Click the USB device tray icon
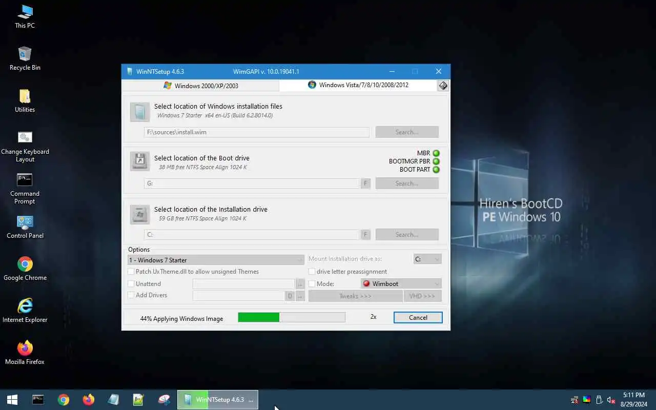The width and height of the screenshot is (656, 410). point(599,400)
